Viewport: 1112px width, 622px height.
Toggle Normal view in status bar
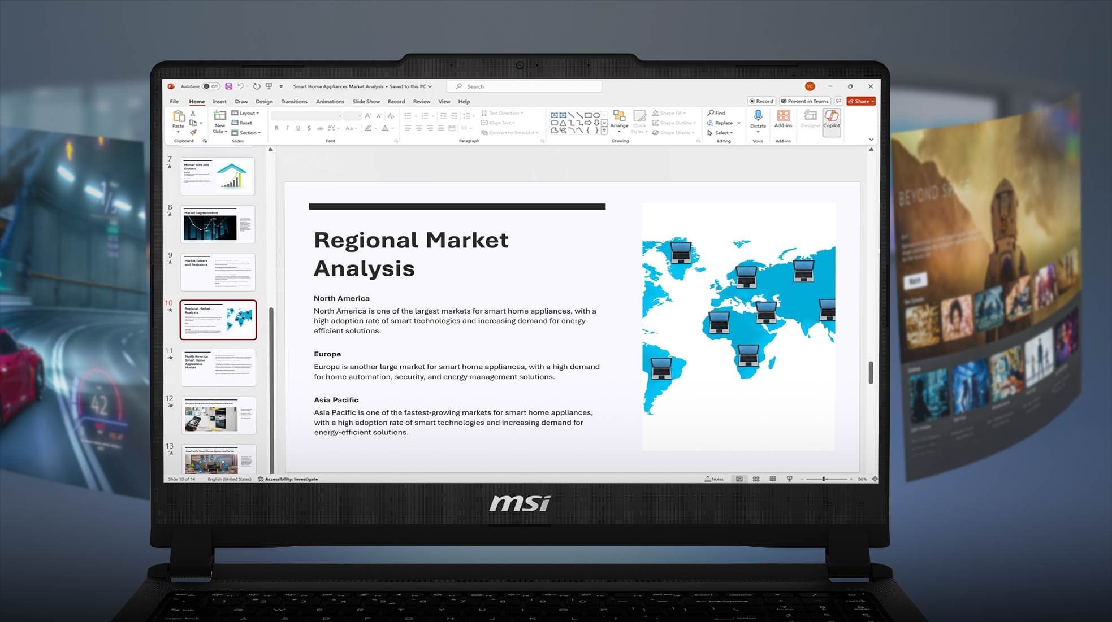click(739, 479)
